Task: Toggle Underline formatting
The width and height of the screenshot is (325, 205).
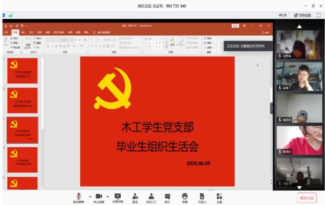Action: (x=56, y=46)
